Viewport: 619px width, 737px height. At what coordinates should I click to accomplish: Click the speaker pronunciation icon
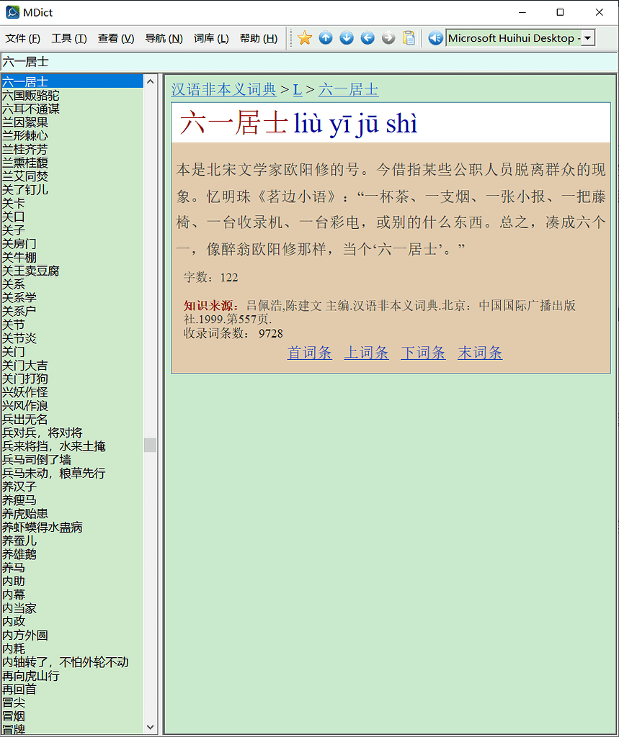pyautogui.click(x=435, y=38)
